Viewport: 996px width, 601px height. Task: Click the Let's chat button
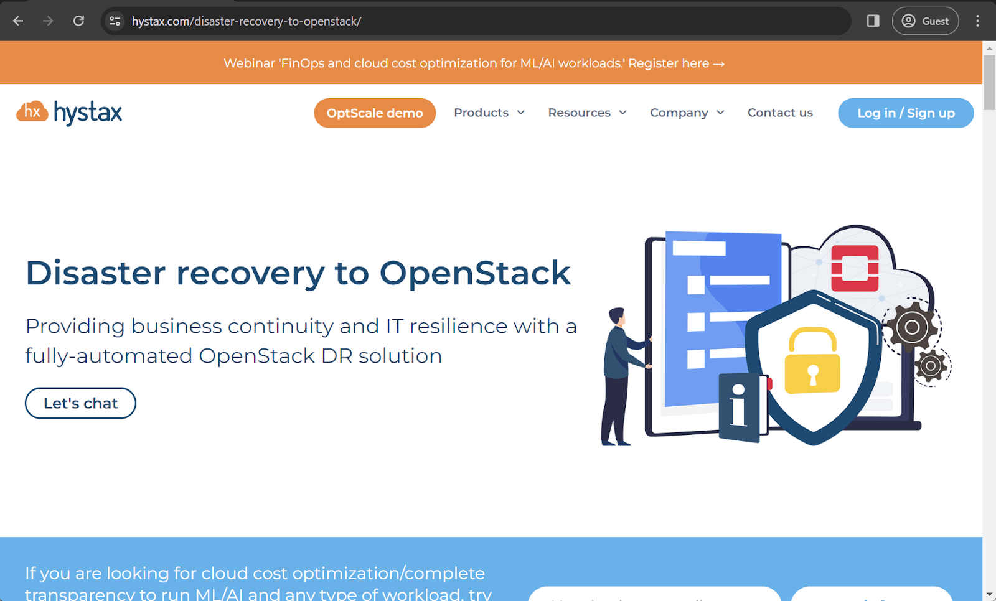click(x=80, y=403)
